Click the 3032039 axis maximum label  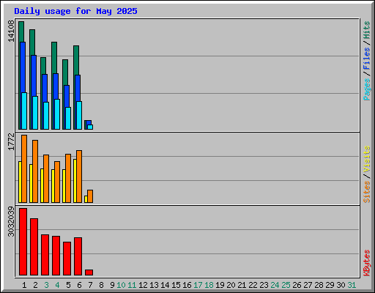(11, 222)
